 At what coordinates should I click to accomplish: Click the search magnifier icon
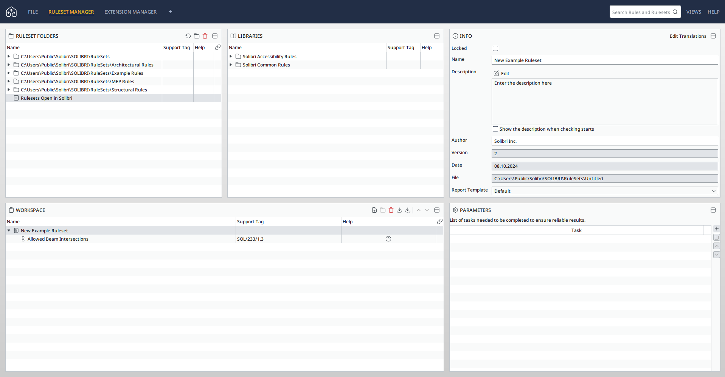[675, 12]
